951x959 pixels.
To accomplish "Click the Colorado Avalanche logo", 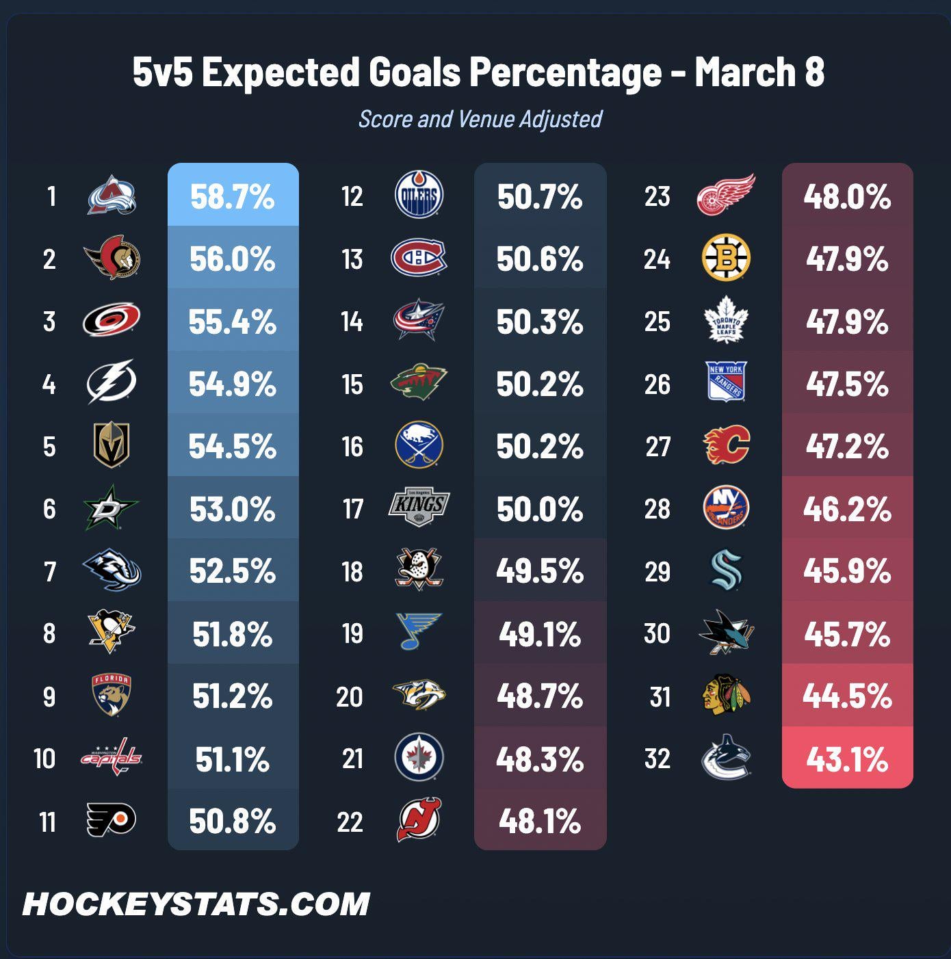I will (x=112, y=196).
